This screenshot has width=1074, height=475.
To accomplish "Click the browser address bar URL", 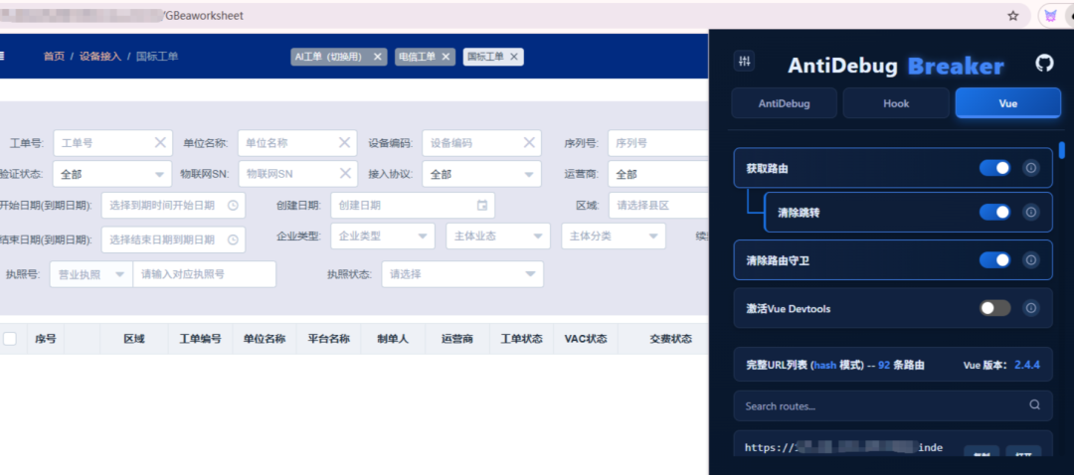I will click(203, 15).
